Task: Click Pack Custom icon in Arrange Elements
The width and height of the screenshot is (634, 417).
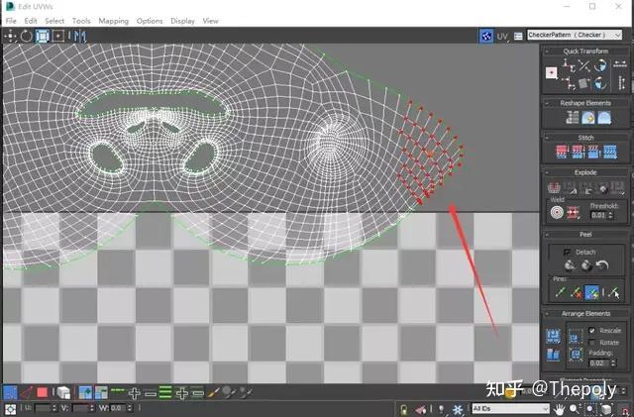Action: pyautogui.click(x=553, y=336)
